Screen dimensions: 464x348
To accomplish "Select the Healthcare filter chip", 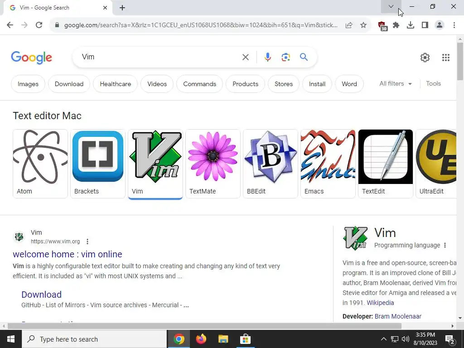I will (116, 84).
